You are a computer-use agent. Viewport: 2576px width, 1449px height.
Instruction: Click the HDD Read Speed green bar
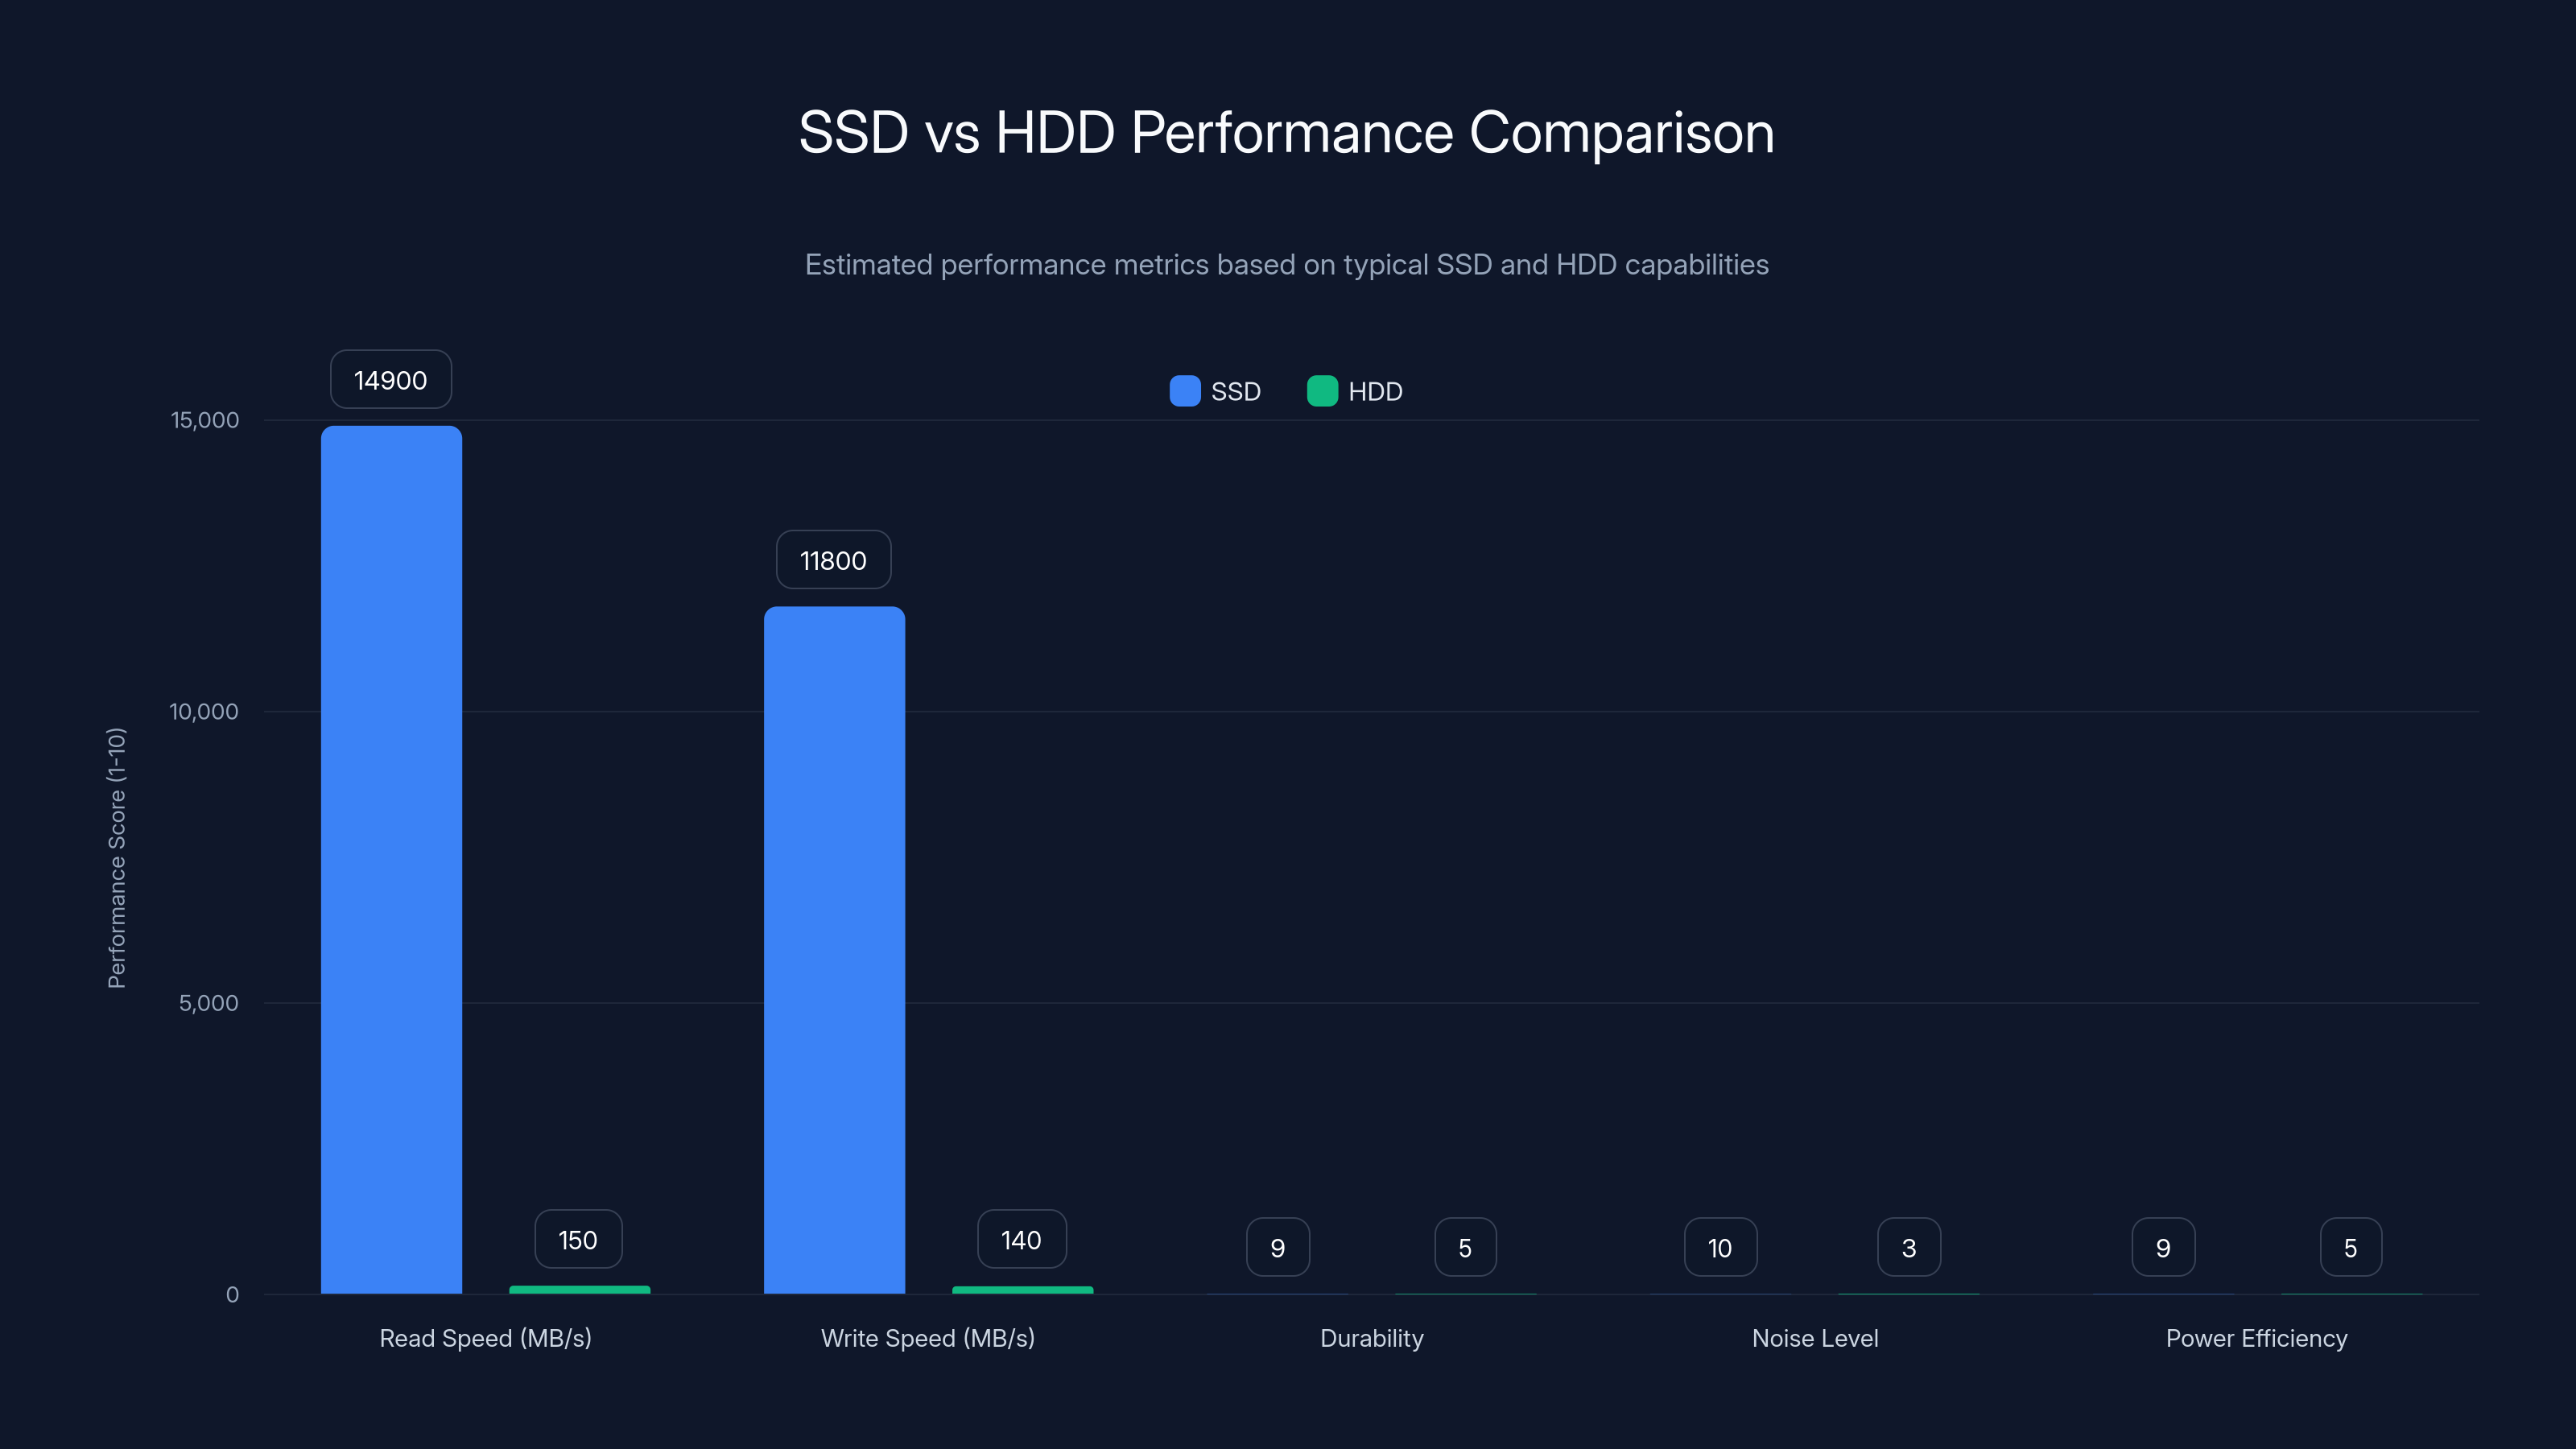(x=579, y=1290)
